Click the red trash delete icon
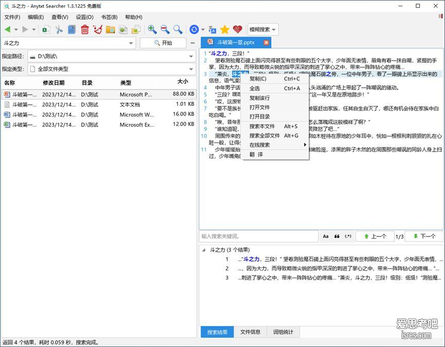 pos(85,30)
